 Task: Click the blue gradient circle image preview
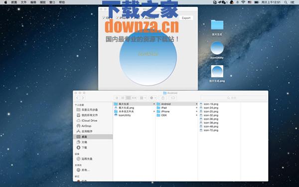[x=148, y=57]
